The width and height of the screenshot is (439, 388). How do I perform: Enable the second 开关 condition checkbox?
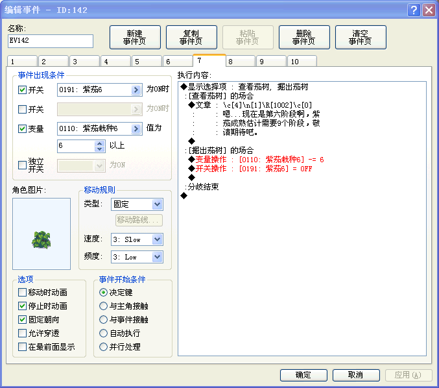tap(22, 109)
